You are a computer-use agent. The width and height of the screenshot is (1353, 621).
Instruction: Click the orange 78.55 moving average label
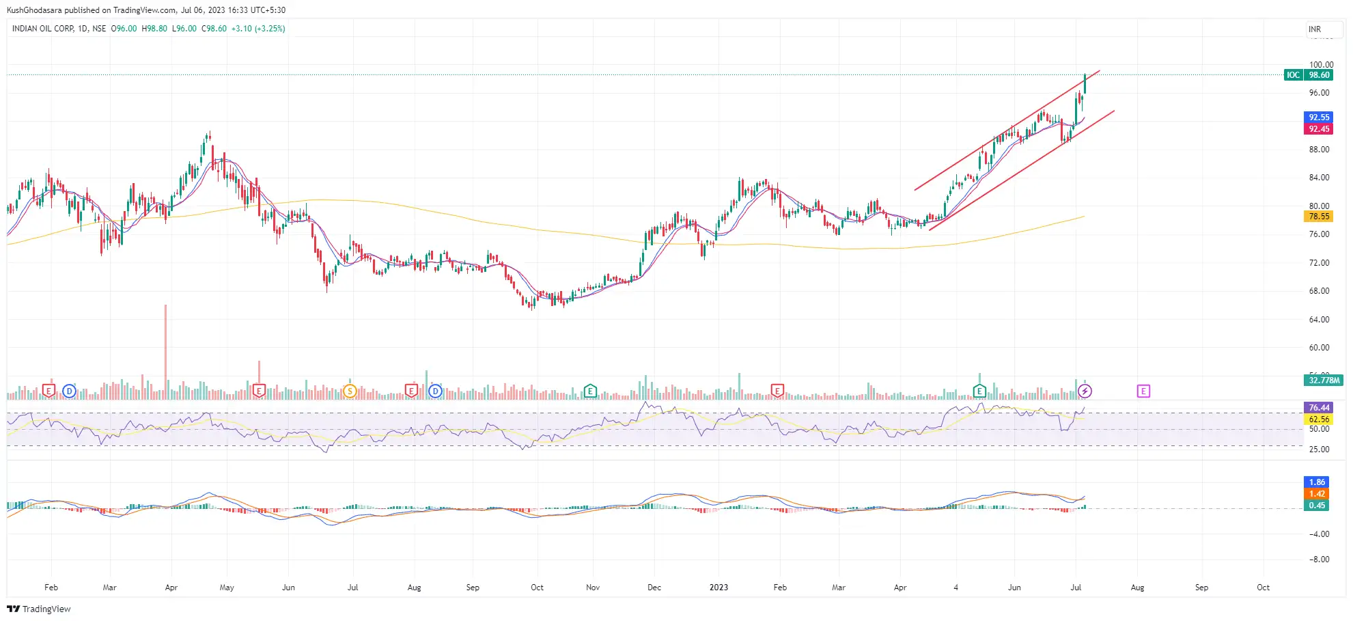[1318, 216]
